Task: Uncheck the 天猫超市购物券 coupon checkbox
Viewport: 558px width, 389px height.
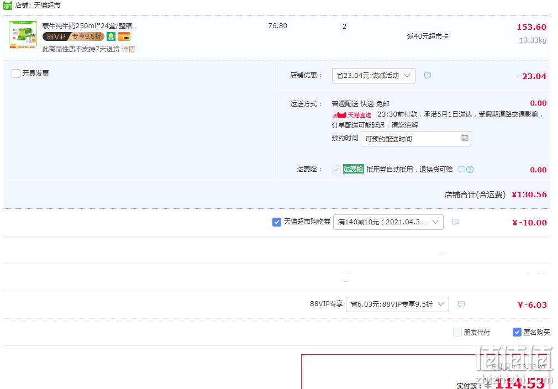Action: pos(276,222)
